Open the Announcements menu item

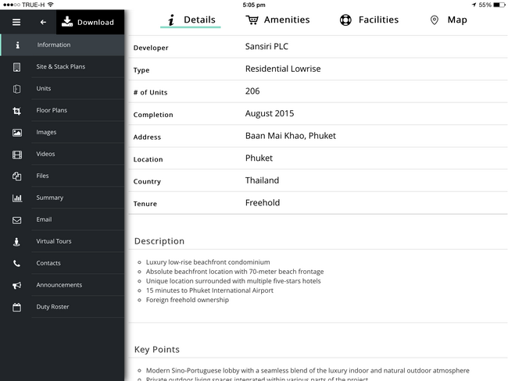click(x=63, y=285)
